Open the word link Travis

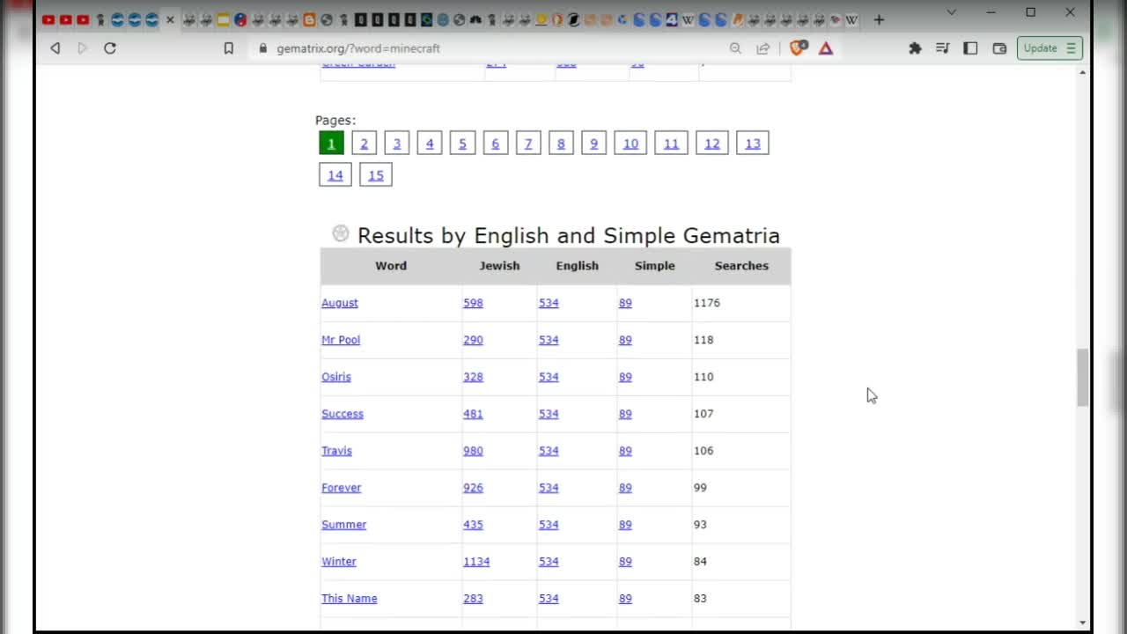tap(336, 451)
